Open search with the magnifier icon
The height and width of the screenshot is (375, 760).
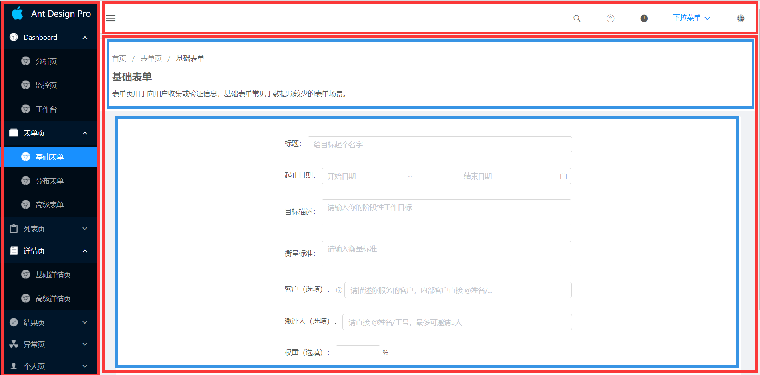click(577, 18)
